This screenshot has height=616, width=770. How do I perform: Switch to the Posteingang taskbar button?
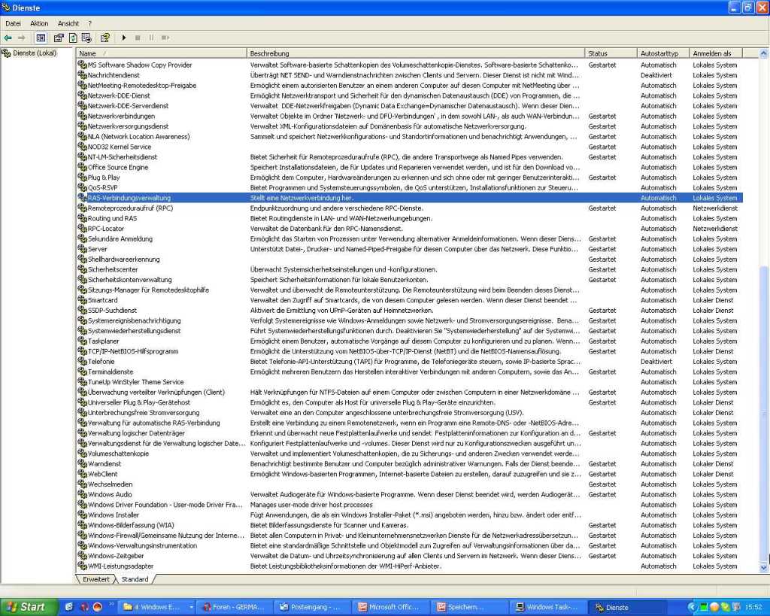coord(311,608)
